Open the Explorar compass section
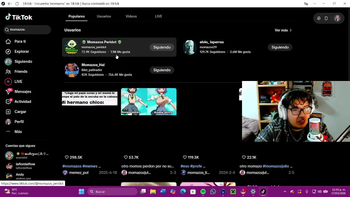 tap(17, 51)
